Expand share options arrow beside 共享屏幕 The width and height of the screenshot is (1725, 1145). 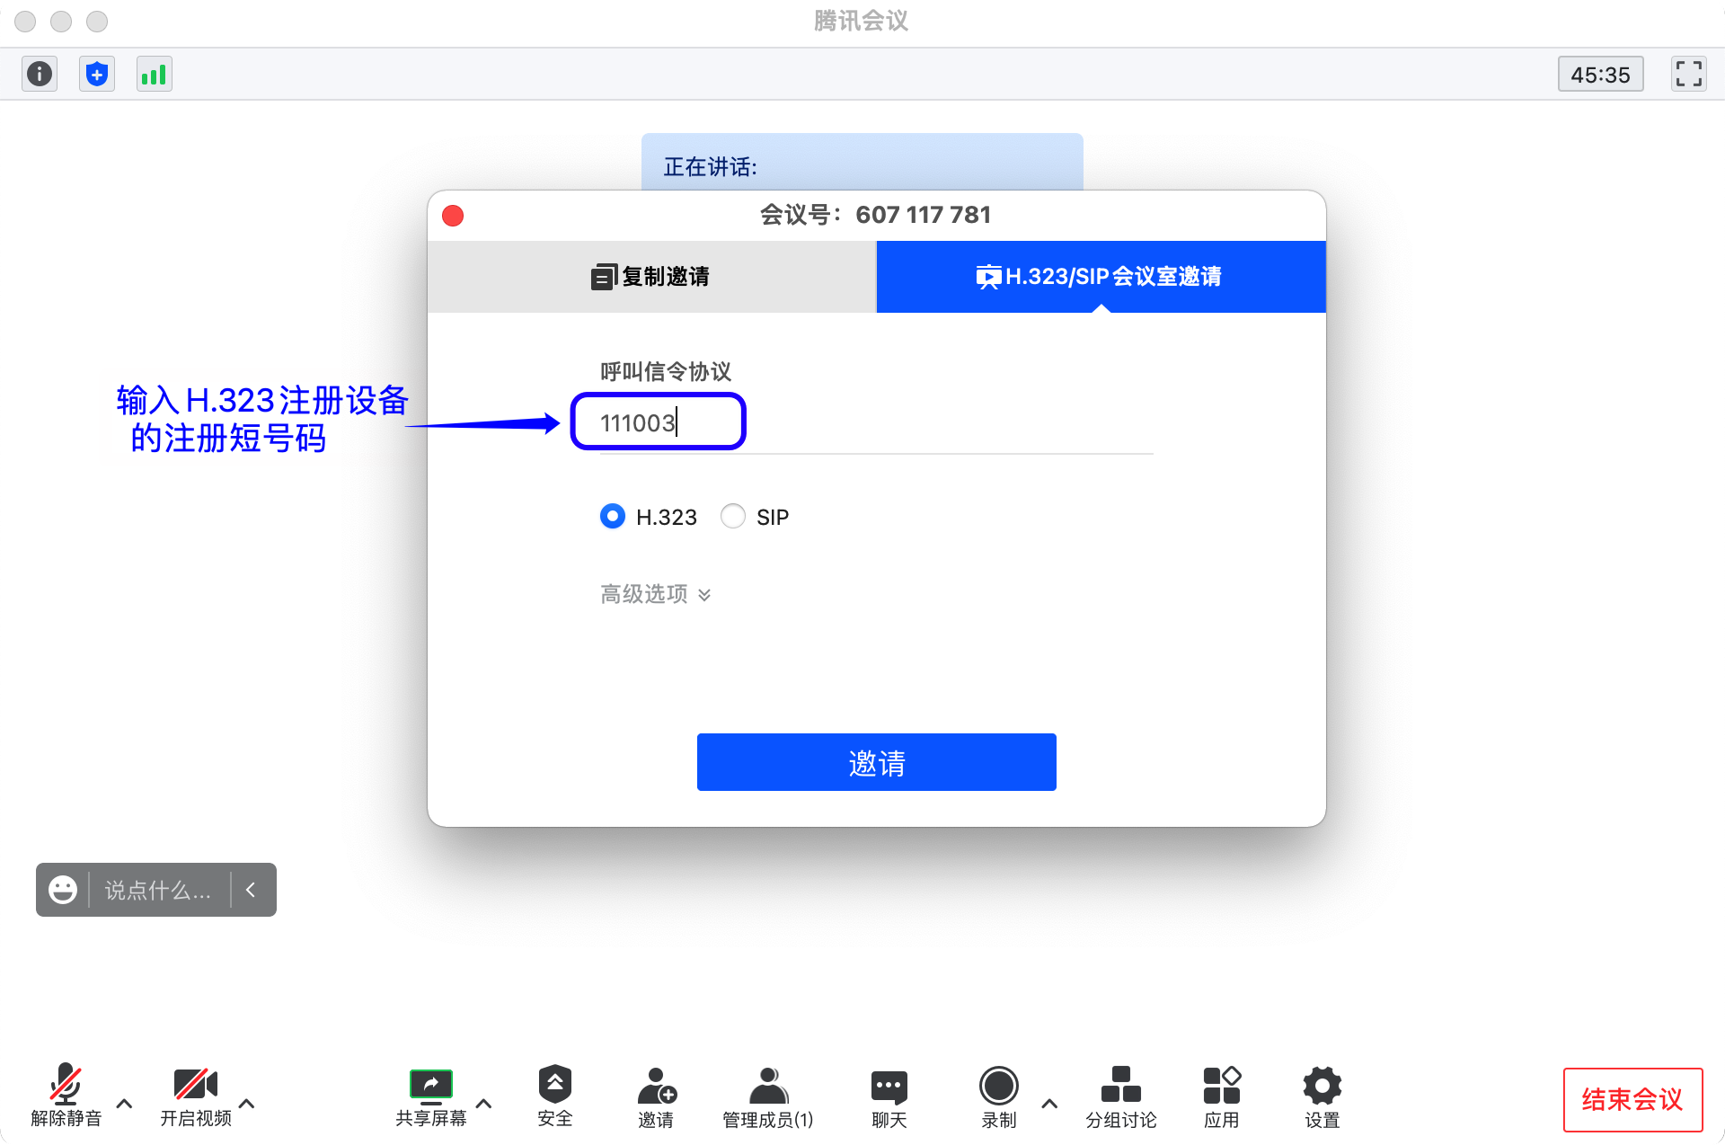click(483, 1103)
